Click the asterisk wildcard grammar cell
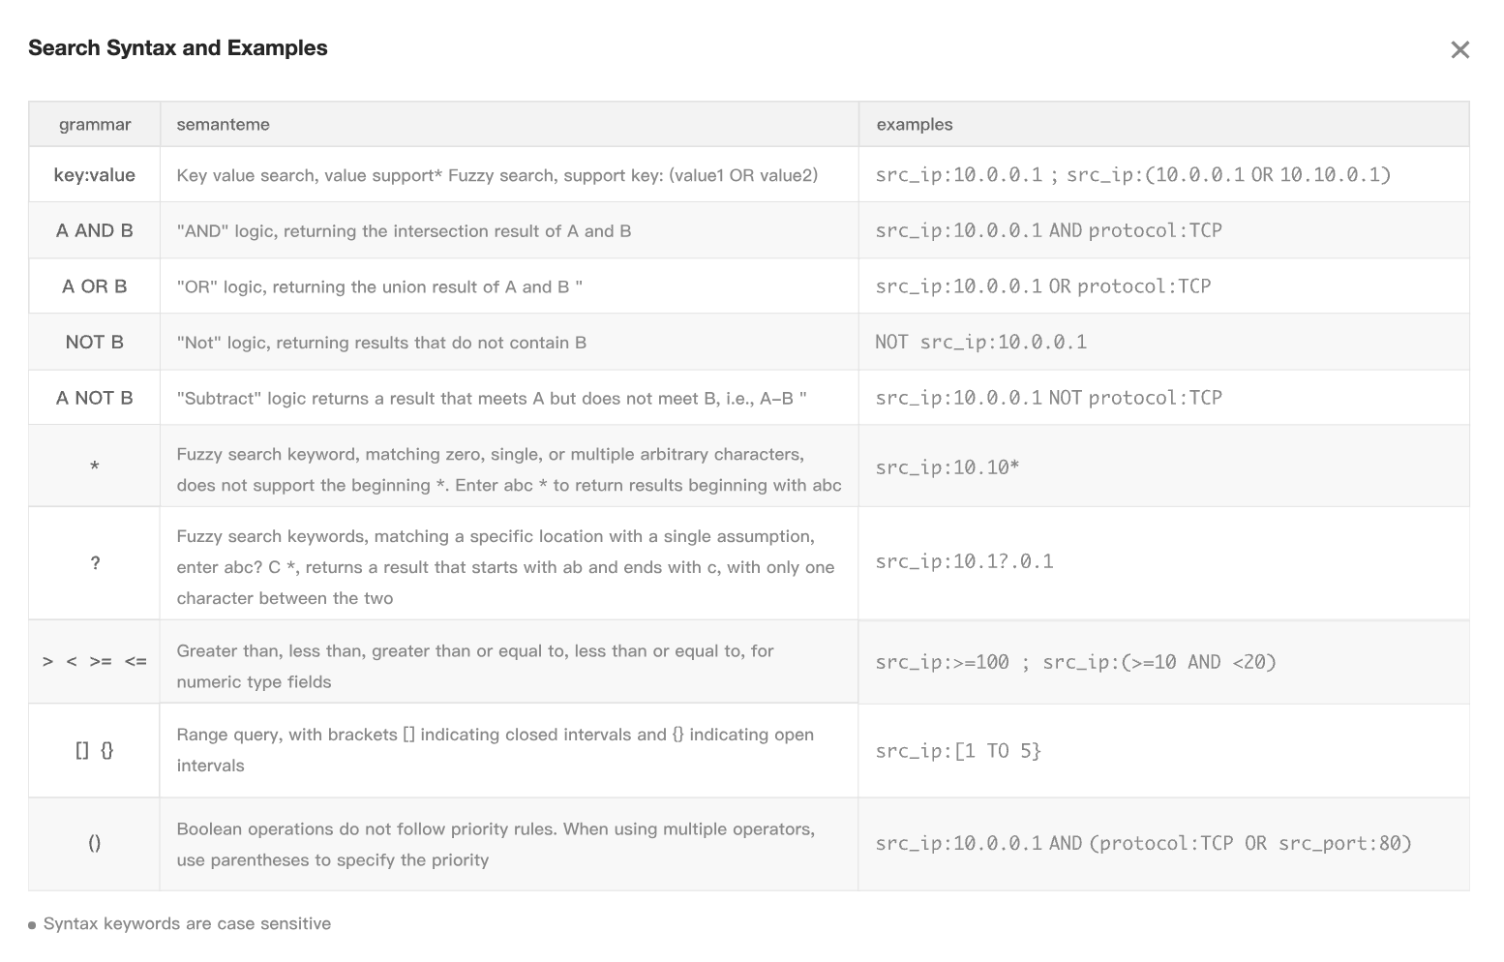Image resolution: width=1504 pixels, height=962 pixels. tap(95, 467)
